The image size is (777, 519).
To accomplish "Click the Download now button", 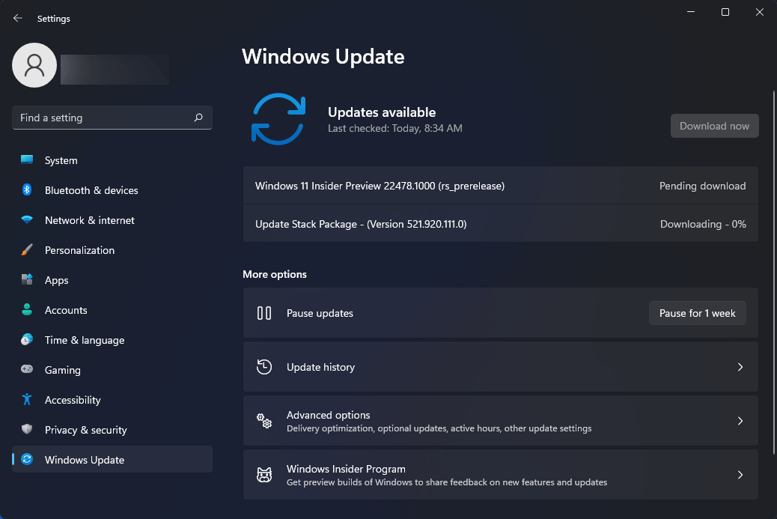I will [x=714, y=126].
